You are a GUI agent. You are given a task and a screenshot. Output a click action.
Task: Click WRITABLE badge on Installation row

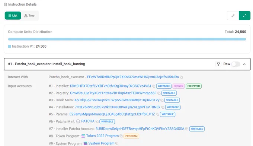point(173,107)
